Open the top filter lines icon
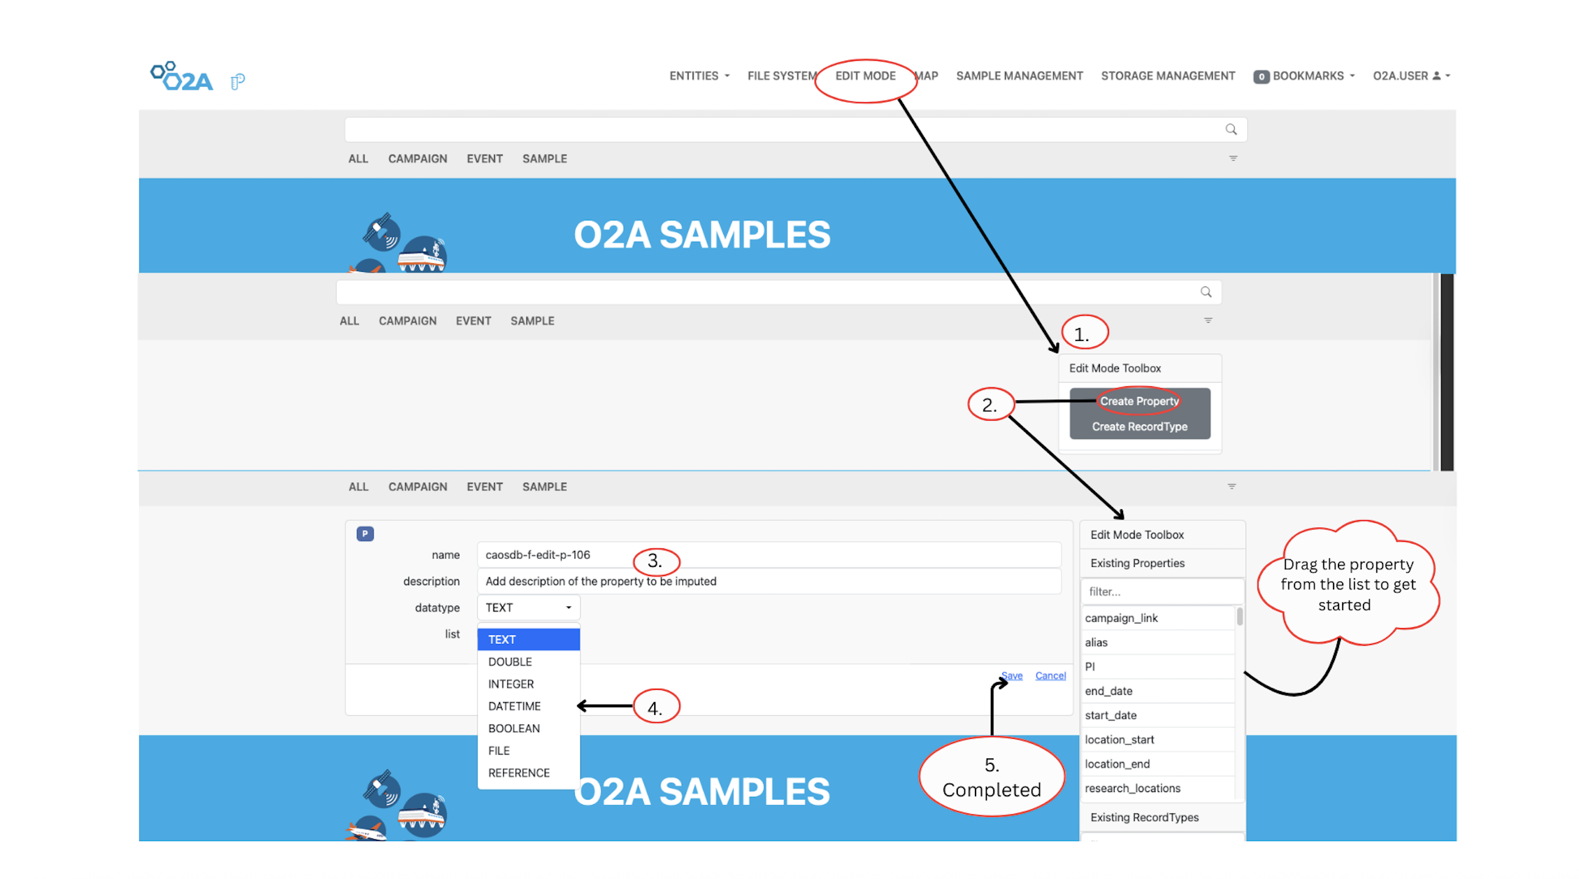 [x=1233, y=158]
